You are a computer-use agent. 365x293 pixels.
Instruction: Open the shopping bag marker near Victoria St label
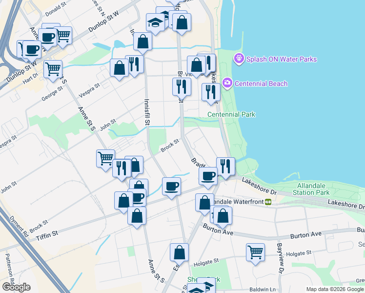(196, 66)
